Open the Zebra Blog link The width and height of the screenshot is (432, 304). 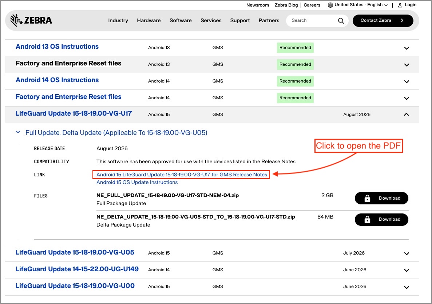(x=286, y=5)
